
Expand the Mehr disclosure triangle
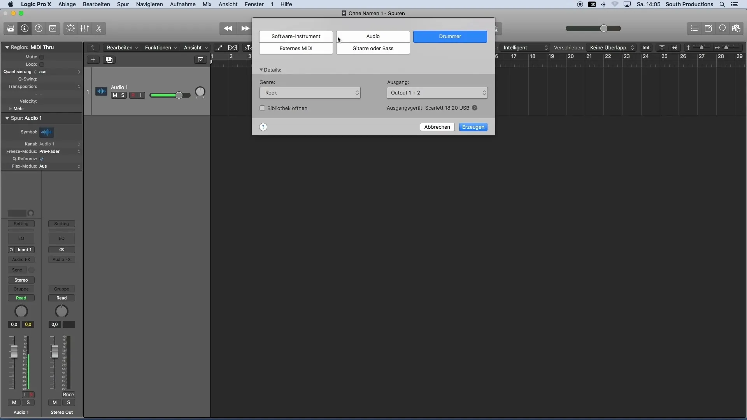pyautogui.click(x=10, y=109)
